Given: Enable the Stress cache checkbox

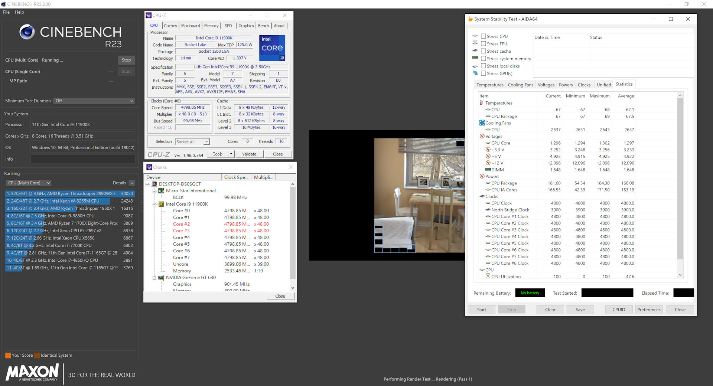Looking at the screenshot, I should coord(484,51).
